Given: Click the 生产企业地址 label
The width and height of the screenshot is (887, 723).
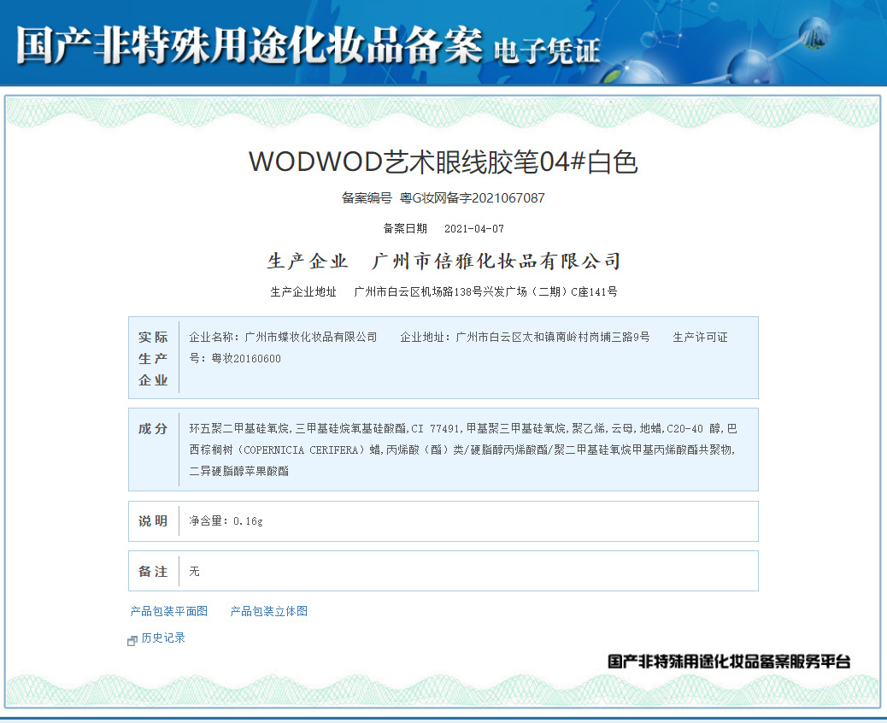Looking at the screenshot, I should (303, 291).
